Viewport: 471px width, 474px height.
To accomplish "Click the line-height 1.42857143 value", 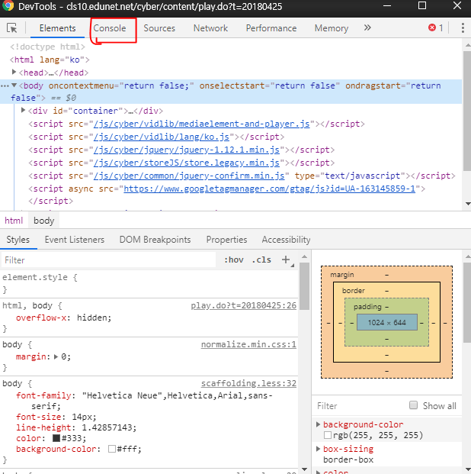I will point(107,427).
